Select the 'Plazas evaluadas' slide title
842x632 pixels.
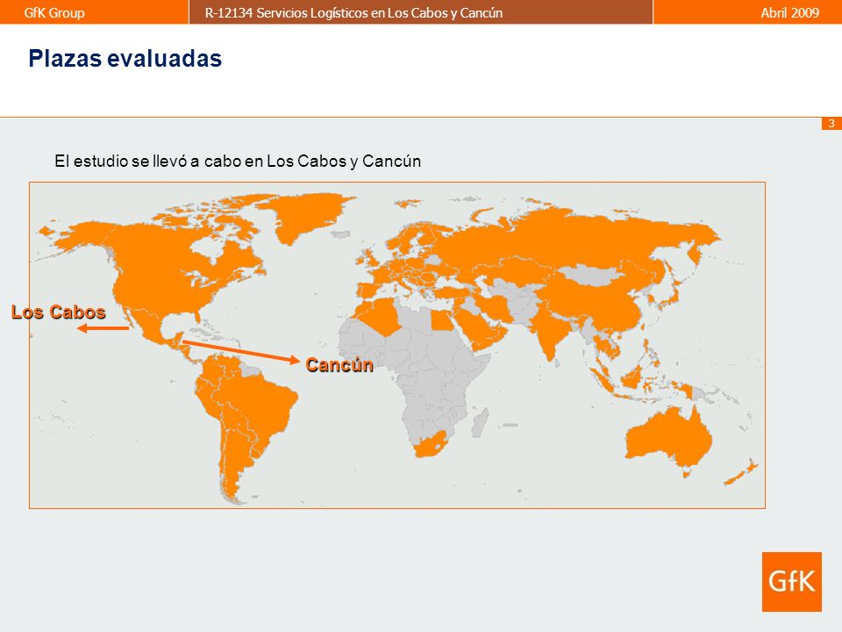click(125, 59)
